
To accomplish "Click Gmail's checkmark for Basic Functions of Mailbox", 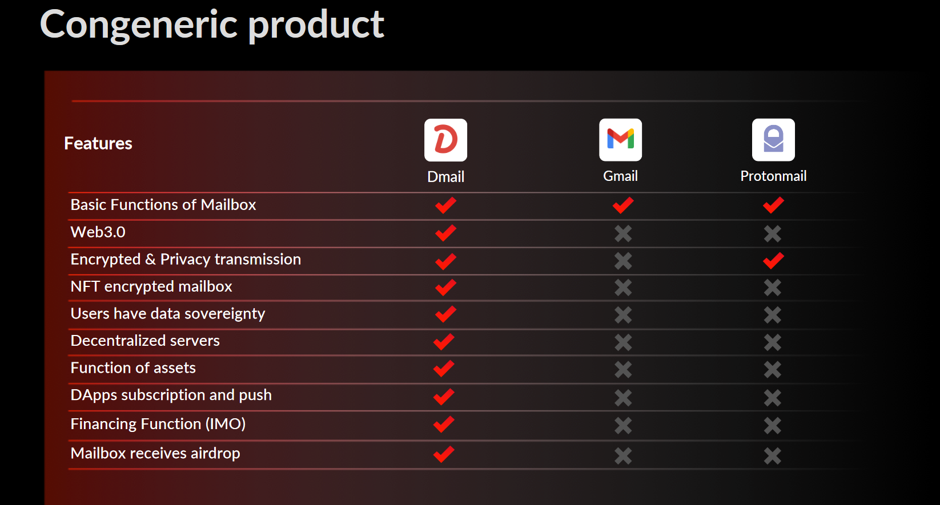I will tap(623, 205).
